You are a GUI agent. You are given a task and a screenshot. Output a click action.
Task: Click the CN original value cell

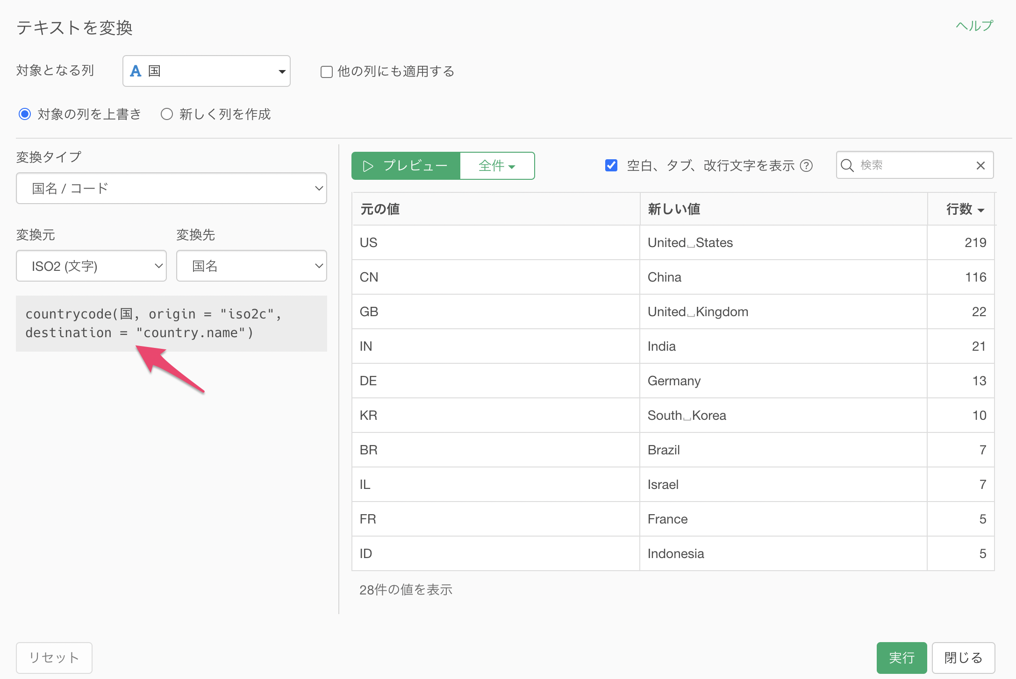point(496,277)
